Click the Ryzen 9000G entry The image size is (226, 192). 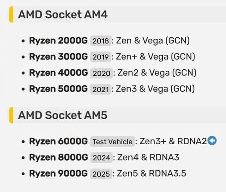59,173
